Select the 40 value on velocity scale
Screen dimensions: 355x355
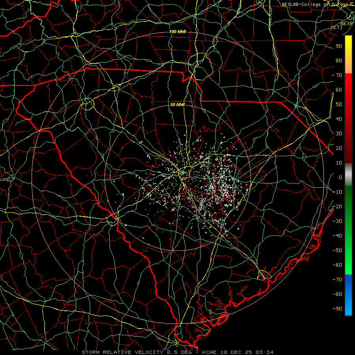coord(339,119)
